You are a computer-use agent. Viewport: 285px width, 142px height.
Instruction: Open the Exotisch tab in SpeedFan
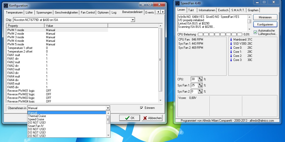223,10
